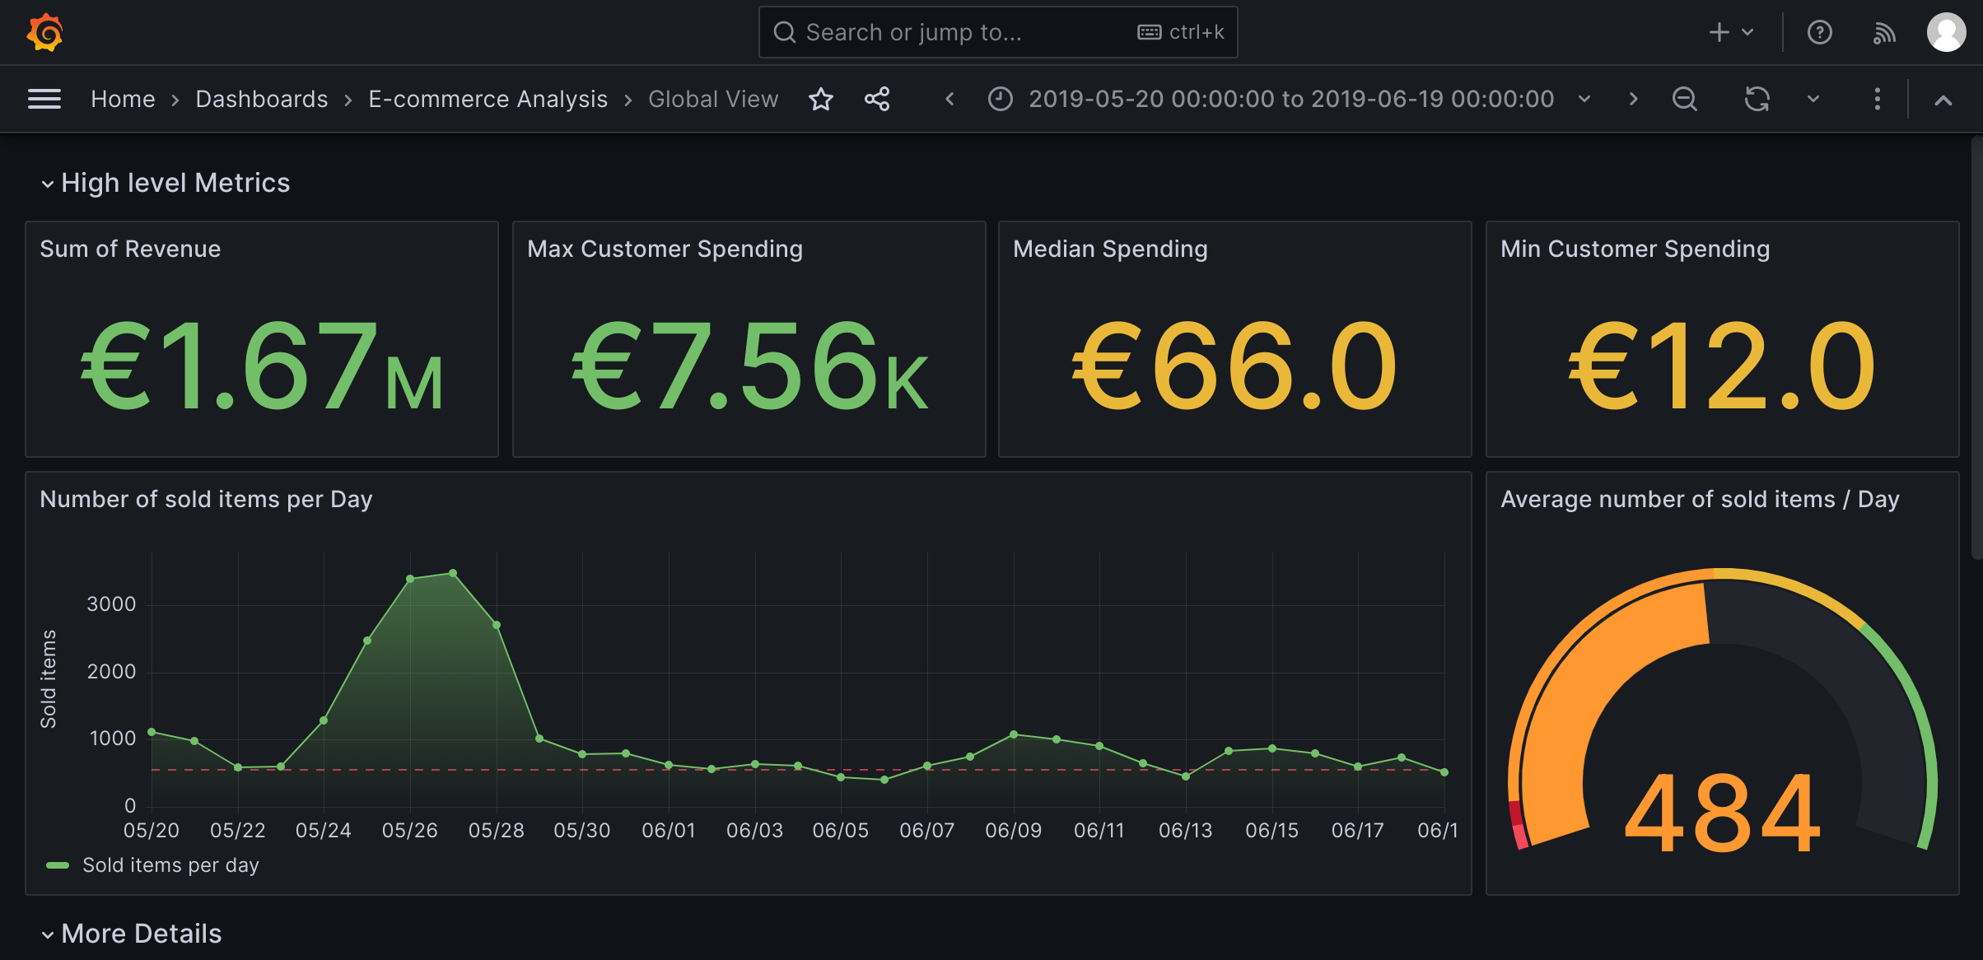The image size is (1983, 960).
Task: Open the hamburger navigation menu
Action: [x=44, y=99]
